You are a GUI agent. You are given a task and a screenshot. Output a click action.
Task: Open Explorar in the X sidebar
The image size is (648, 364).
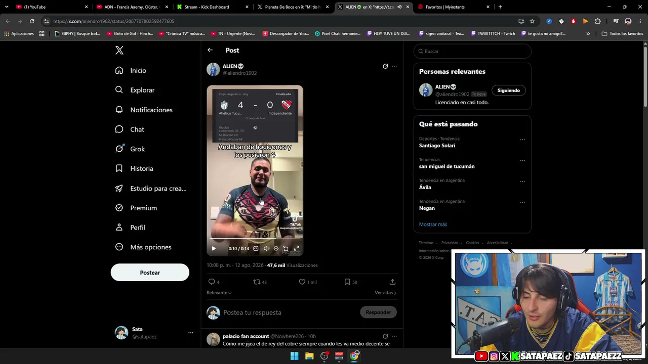[135, 90]
